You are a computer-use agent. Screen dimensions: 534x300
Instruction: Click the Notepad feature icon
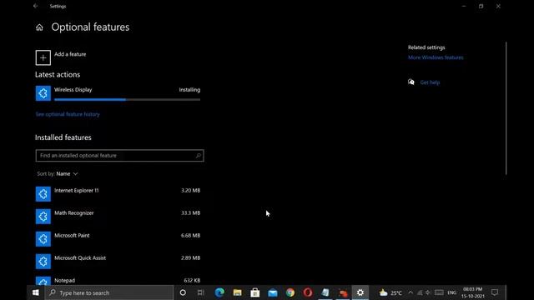pyautogui.click(x=43, y=281)
